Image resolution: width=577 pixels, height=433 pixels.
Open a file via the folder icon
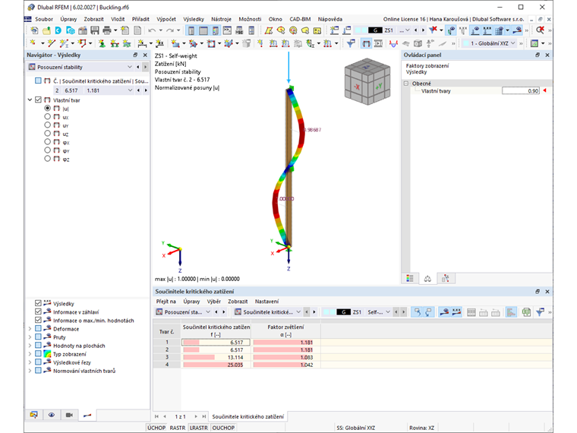(46, 30)
